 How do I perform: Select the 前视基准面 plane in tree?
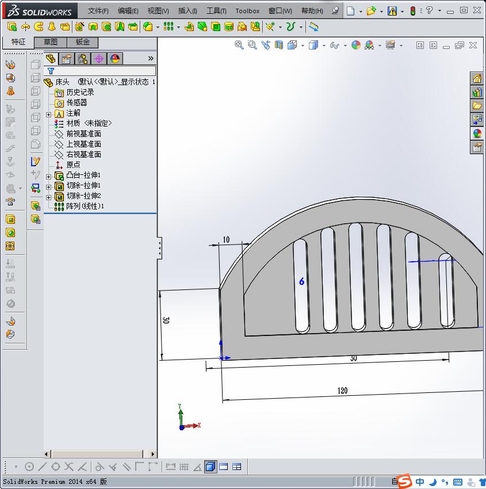point(83,133)
